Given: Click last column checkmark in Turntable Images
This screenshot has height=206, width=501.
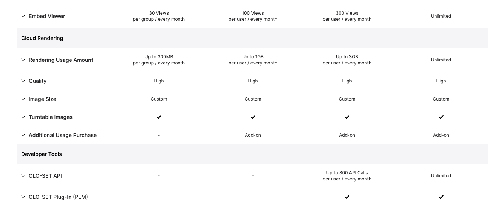Looking at the screenshot, I should click(x=441, y=117).
